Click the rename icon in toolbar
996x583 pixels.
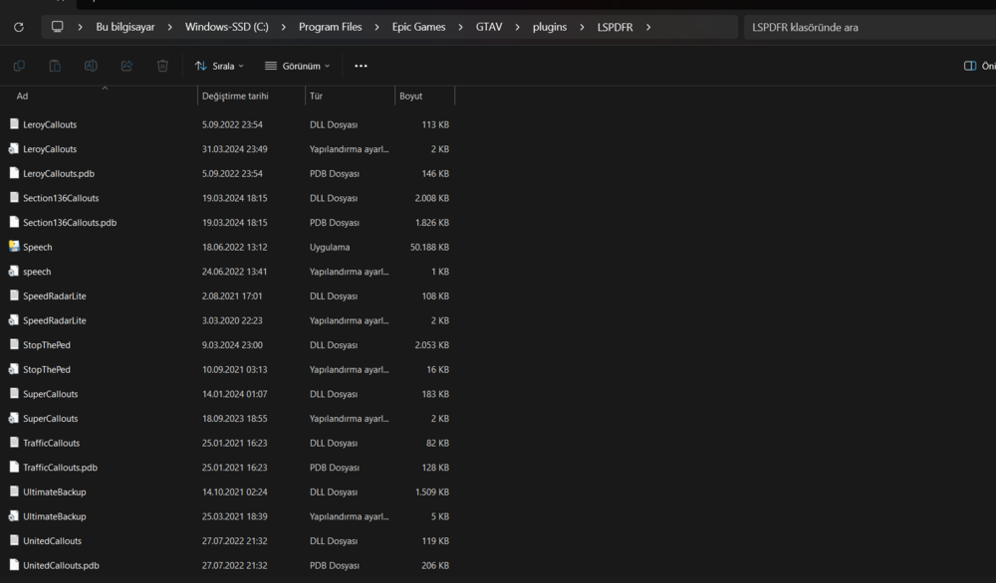pos(91,66)
